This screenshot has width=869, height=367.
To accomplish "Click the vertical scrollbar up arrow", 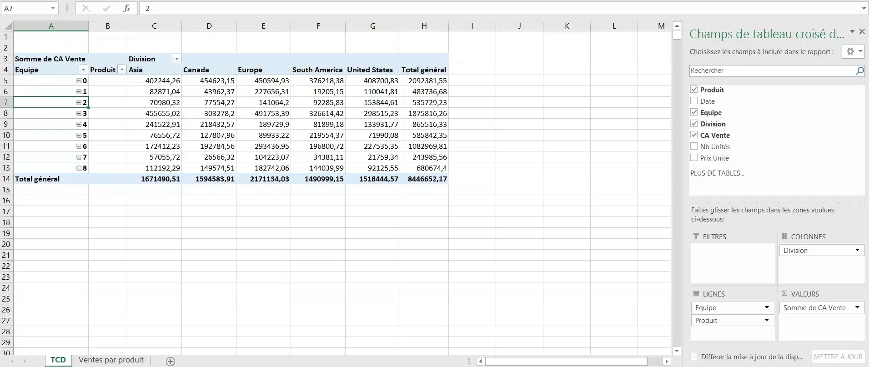I will click(677, 26).
